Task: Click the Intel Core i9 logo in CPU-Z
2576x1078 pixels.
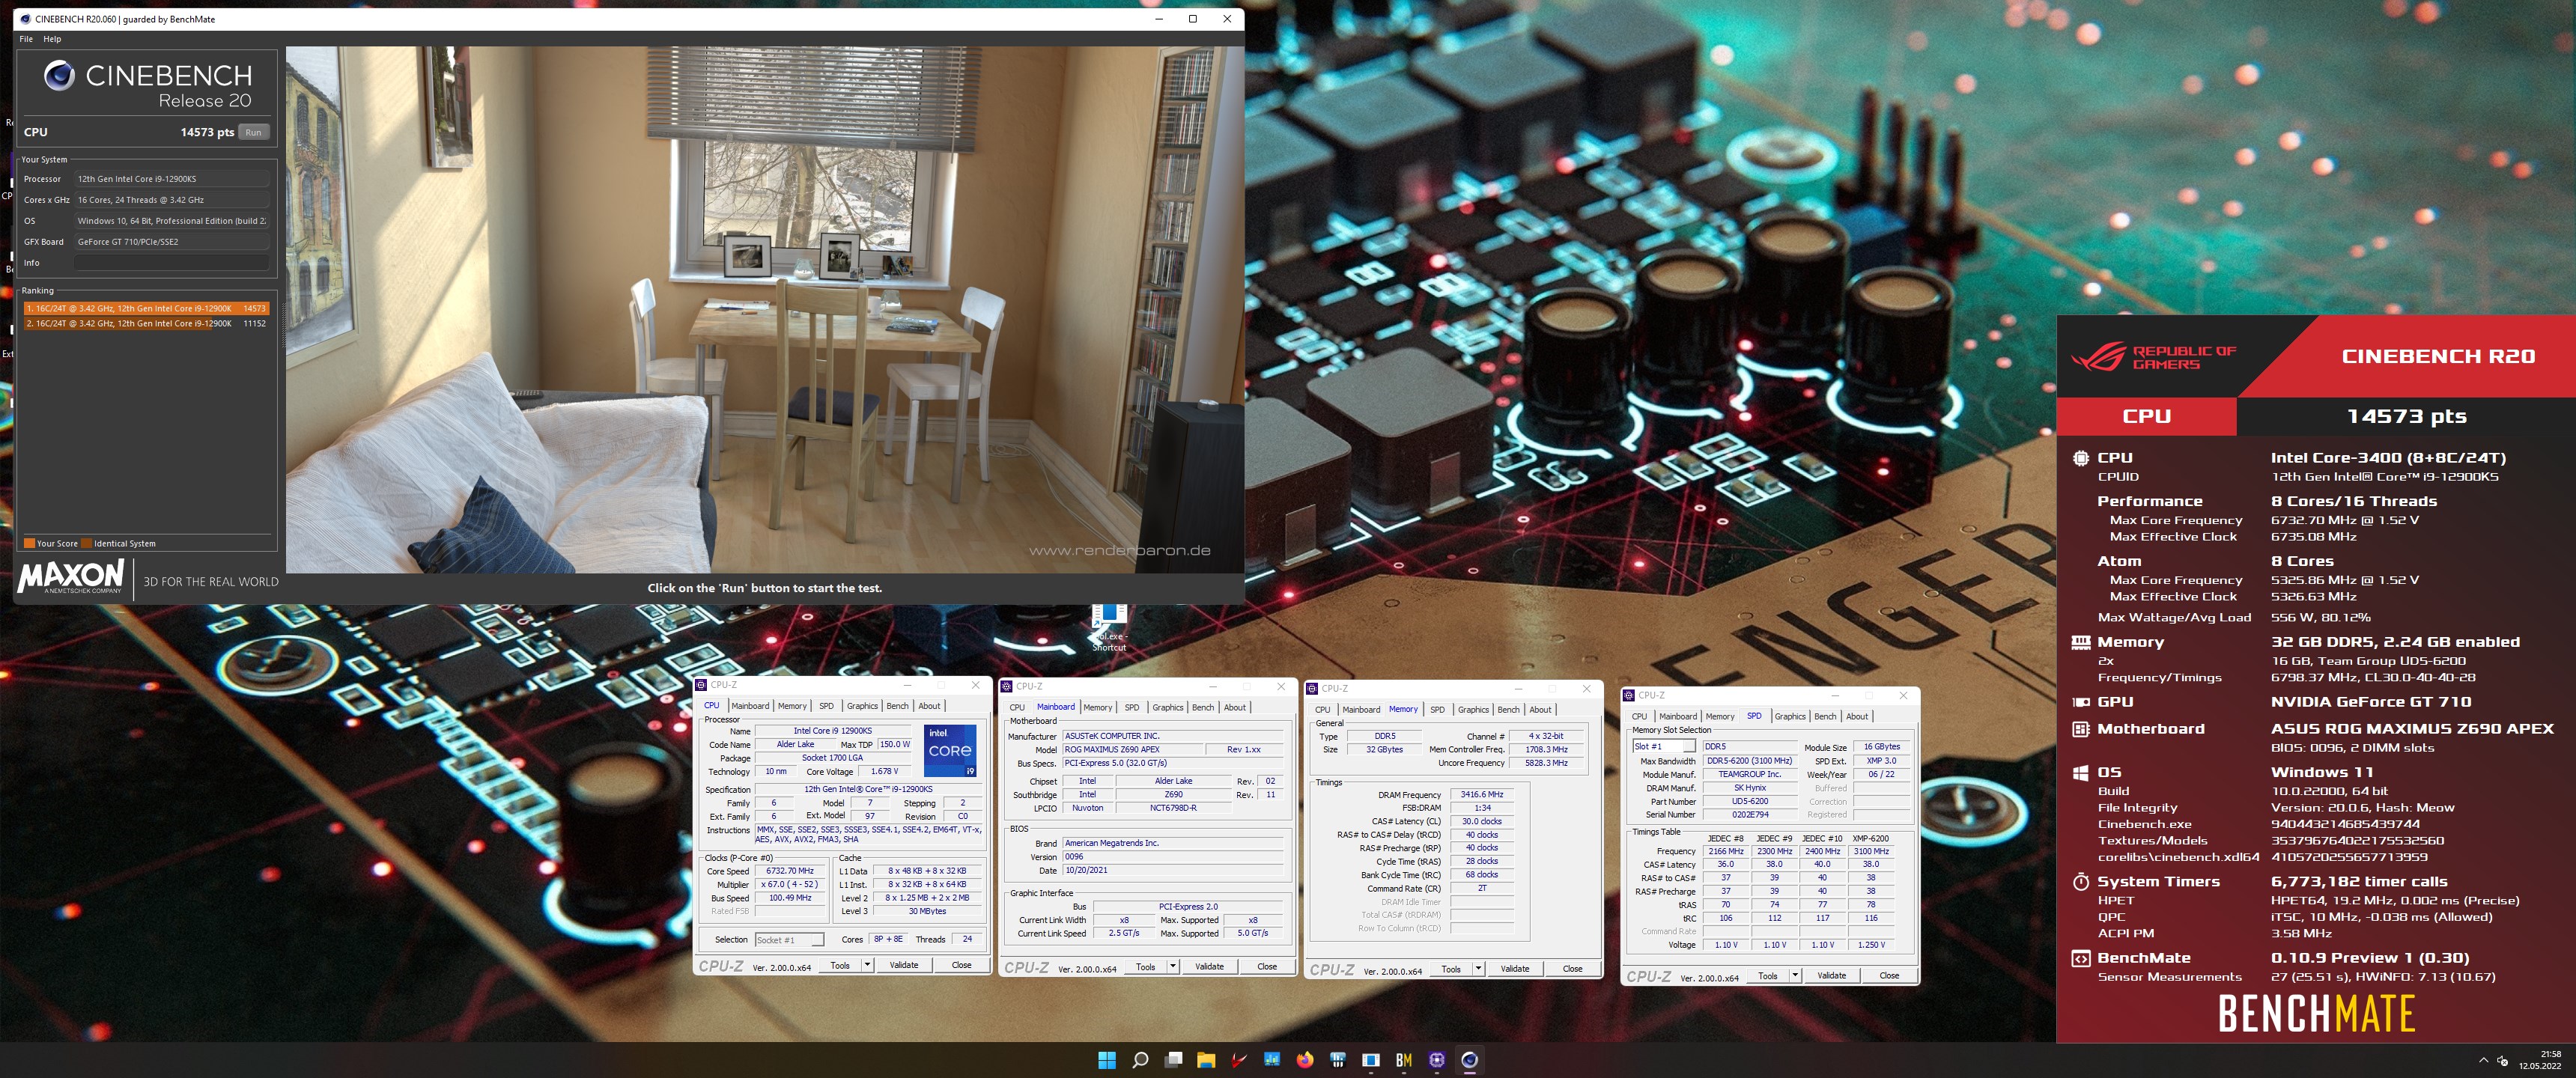Action: 949,750
